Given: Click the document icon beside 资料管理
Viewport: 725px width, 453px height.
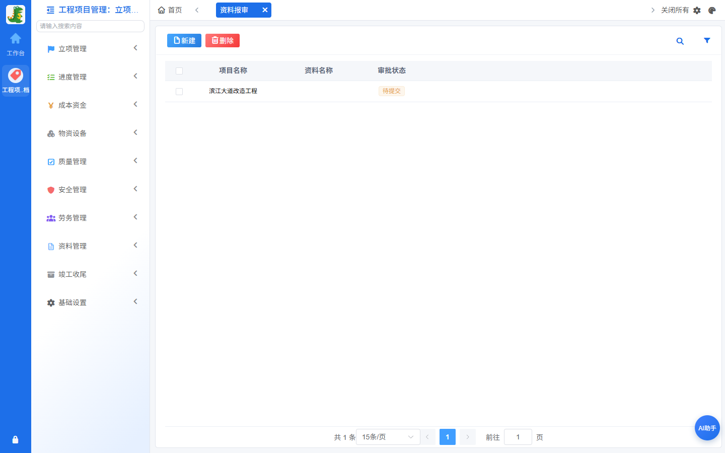Looking at the screenshot, I should [x=51, y=247].
